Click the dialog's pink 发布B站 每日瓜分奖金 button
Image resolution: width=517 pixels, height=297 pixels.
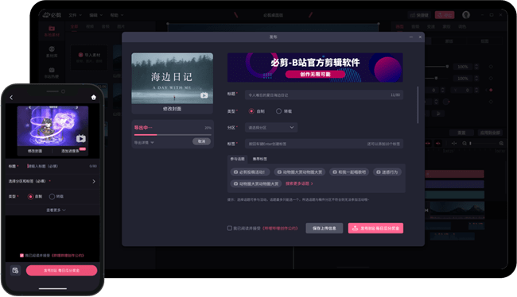375,228
